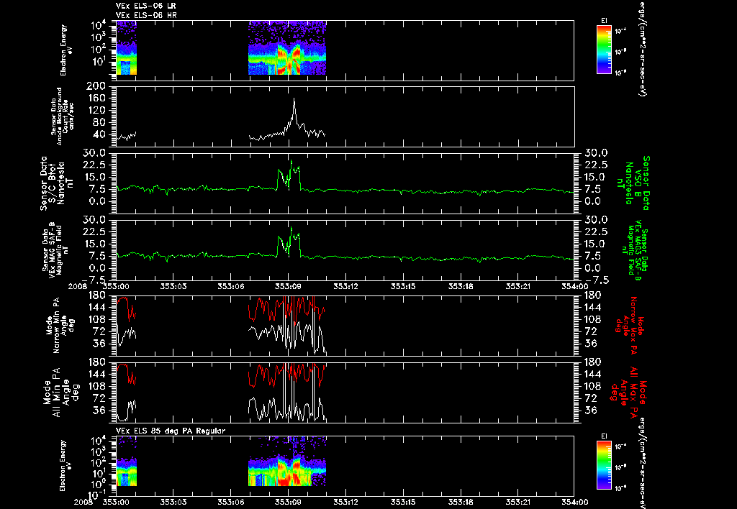Click the '353:12' label on the middle time axis
This screenshot has height=509, width=737.
point(346,286)
